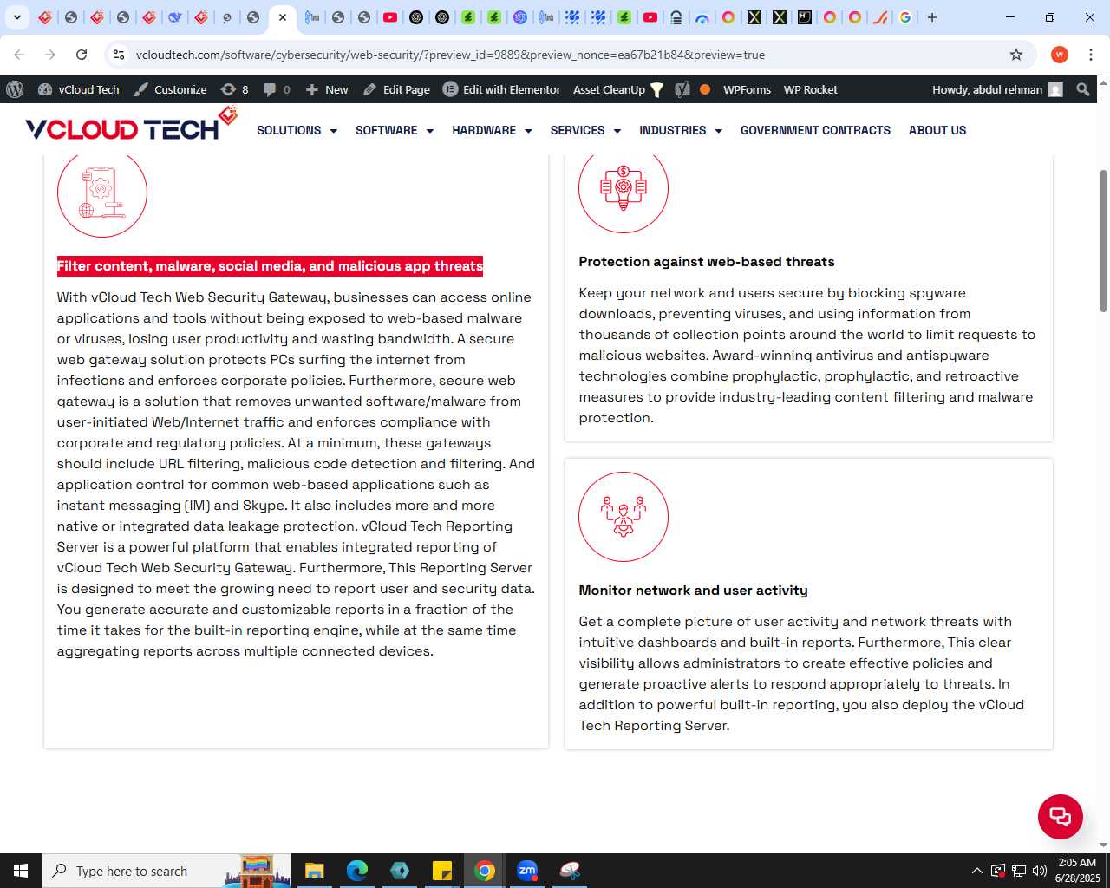Open the updates icon showing 8

(235, 89)
